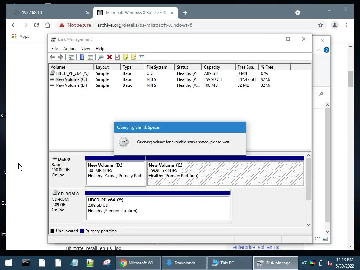Click the Chrome Reload page icon
The height and width of the screenshot is (270, 360).
click(37, 25)
